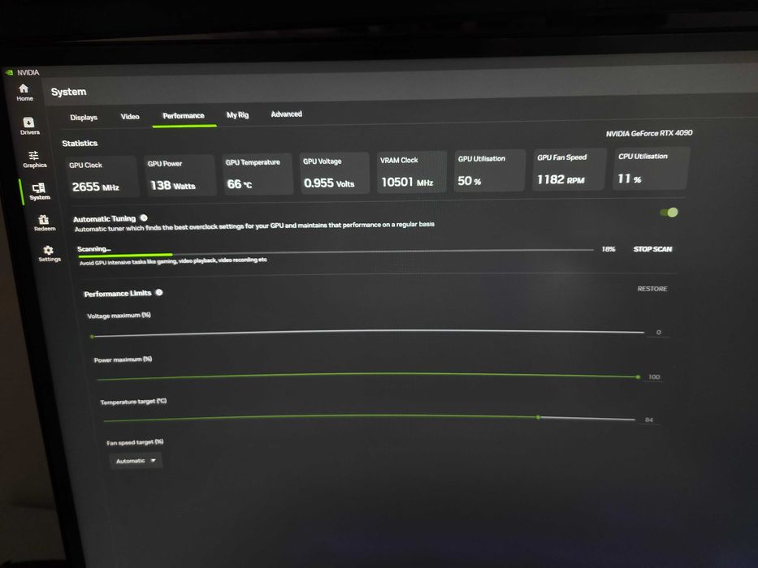Click the System page title
Screen dimensions: 758x568
(x=68, y=92)
